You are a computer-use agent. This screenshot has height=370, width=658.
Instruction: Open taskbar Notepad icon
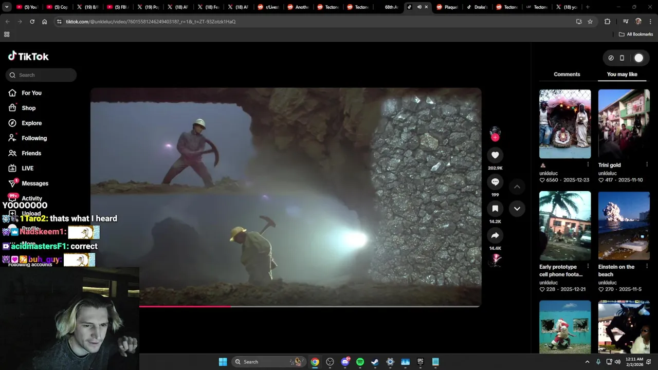click(435, 362)
